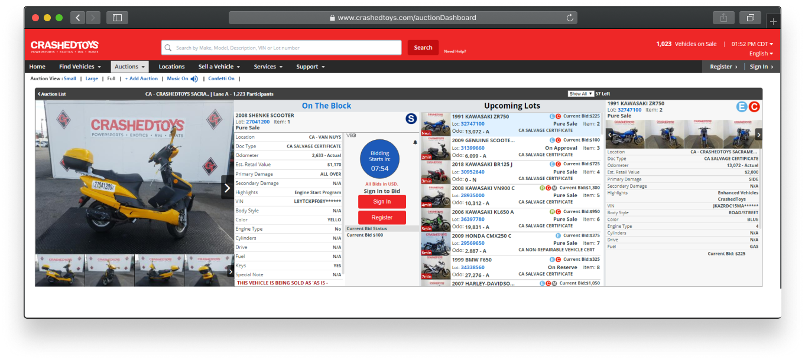
Task: Click the Bidding Starts In countdown circle
Action: pos(379,160)
